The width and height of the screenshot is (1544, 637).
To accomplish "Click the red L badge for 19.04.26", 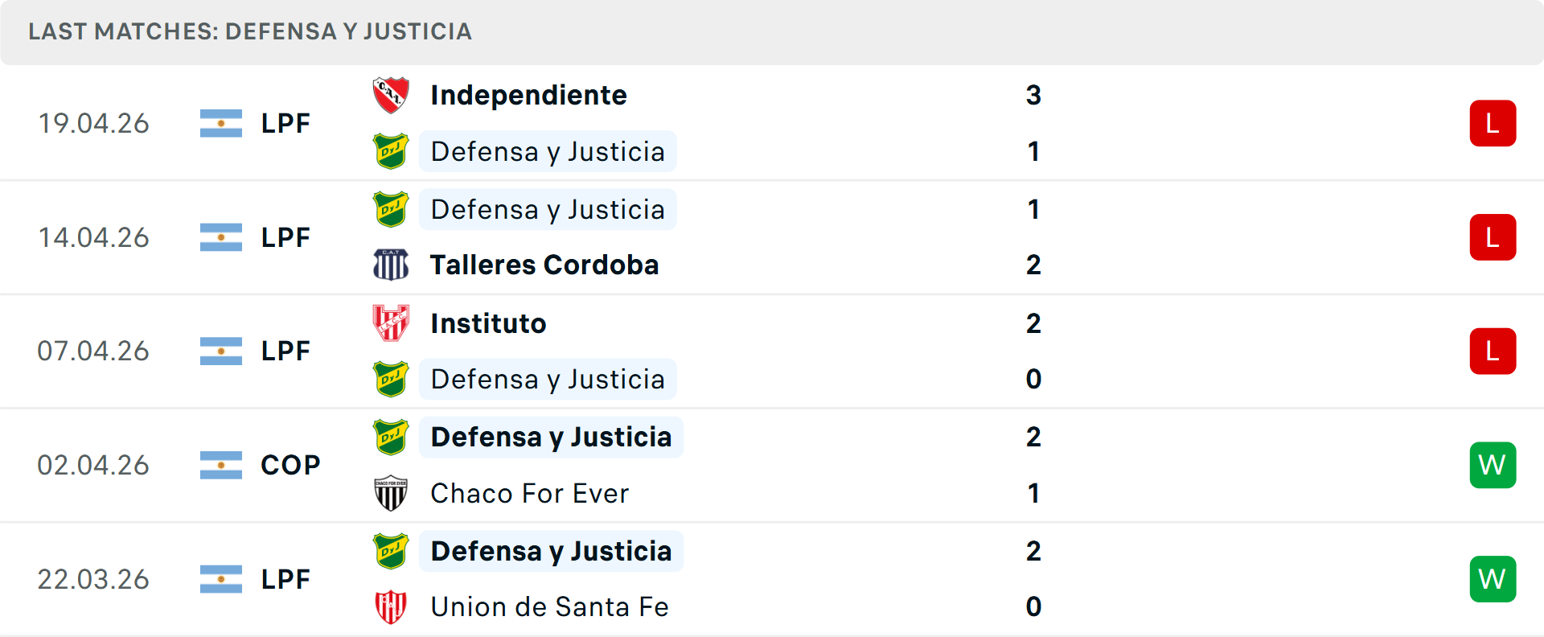I will pos(1493,123).
